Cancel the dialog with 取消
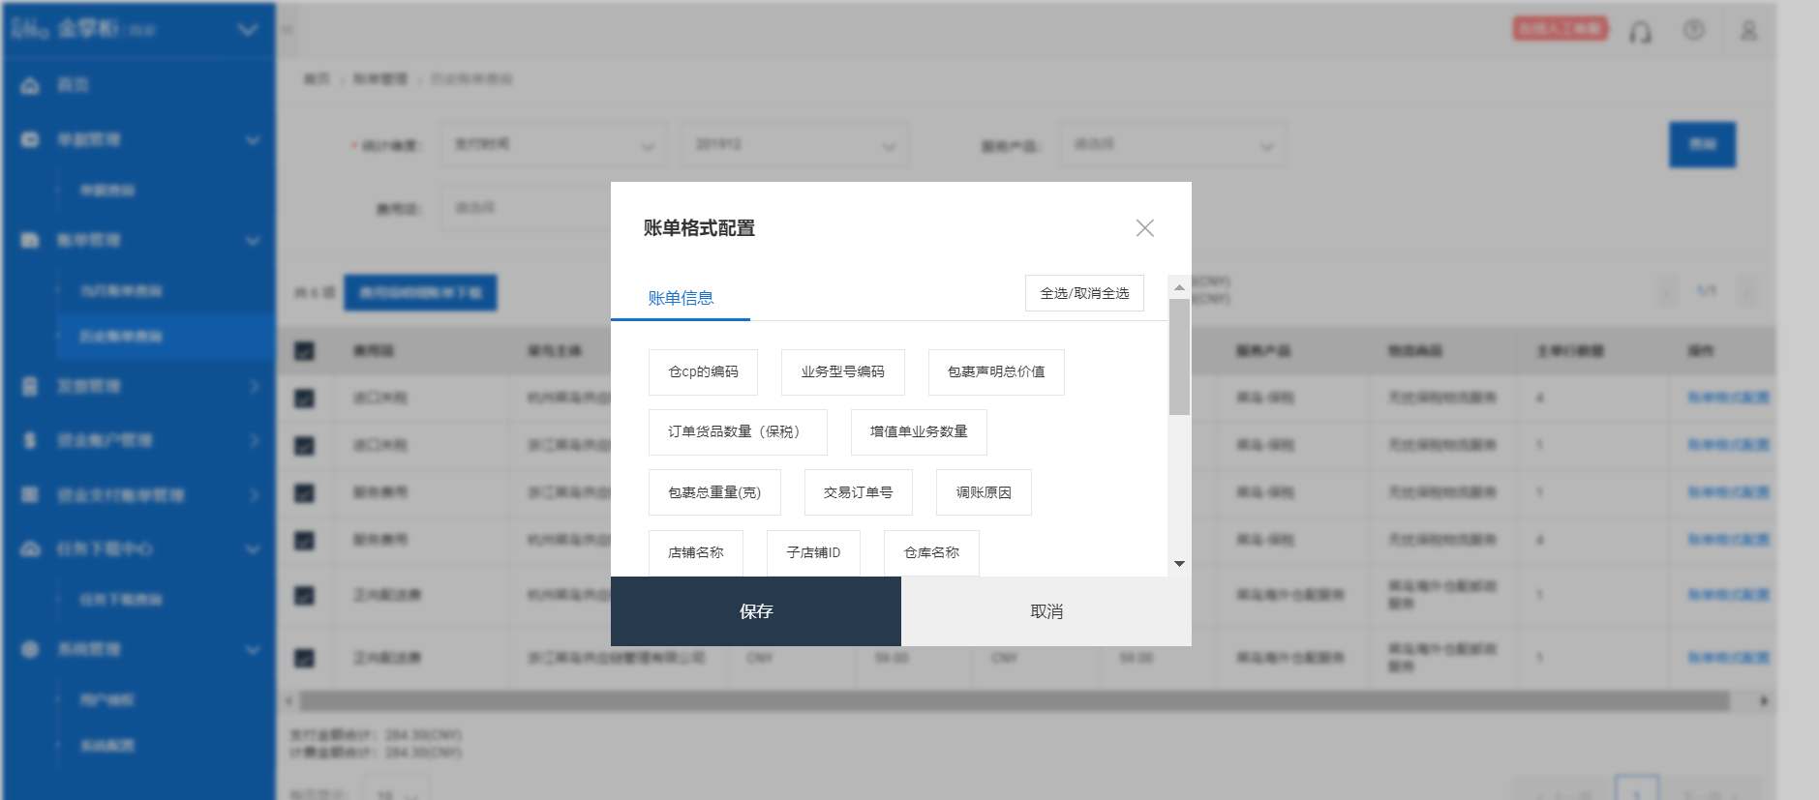Image resolution: width=1819 pixels, height=800 pixels. [1046, 611]
